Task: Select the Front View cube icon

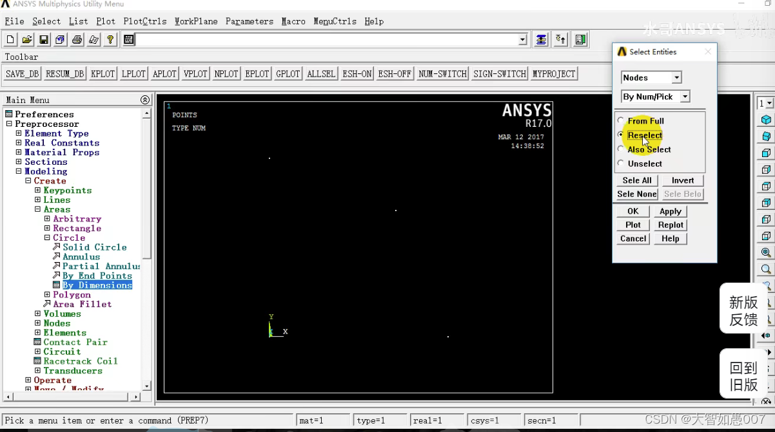Action: [x=766, y=153]
